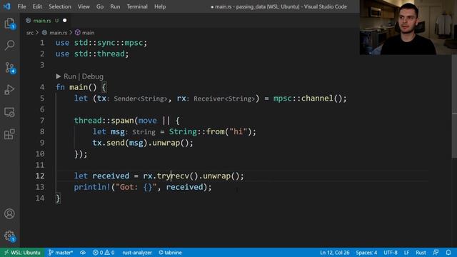457x257 pixels.
Task: Open the File menu
Action: click(21, 6)
